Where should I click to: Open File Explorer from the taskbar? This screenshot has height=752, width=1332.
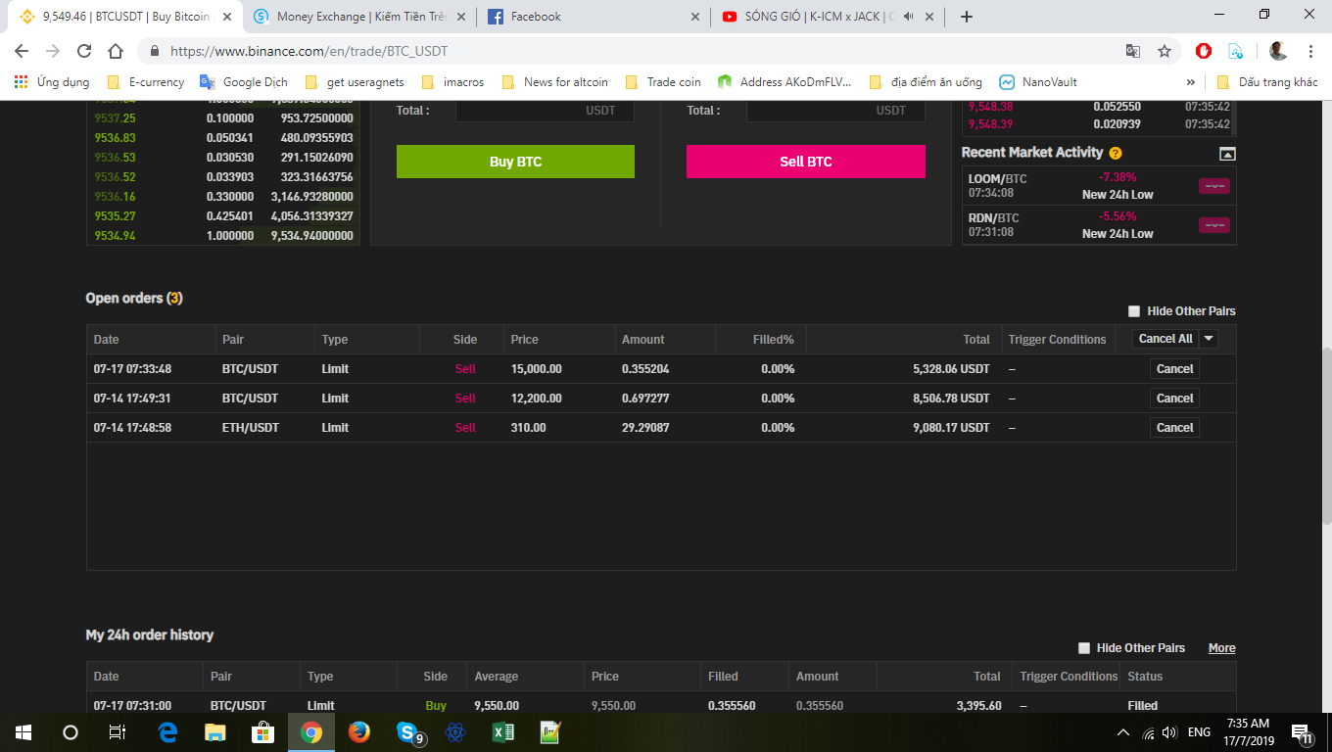pos(215,732)
